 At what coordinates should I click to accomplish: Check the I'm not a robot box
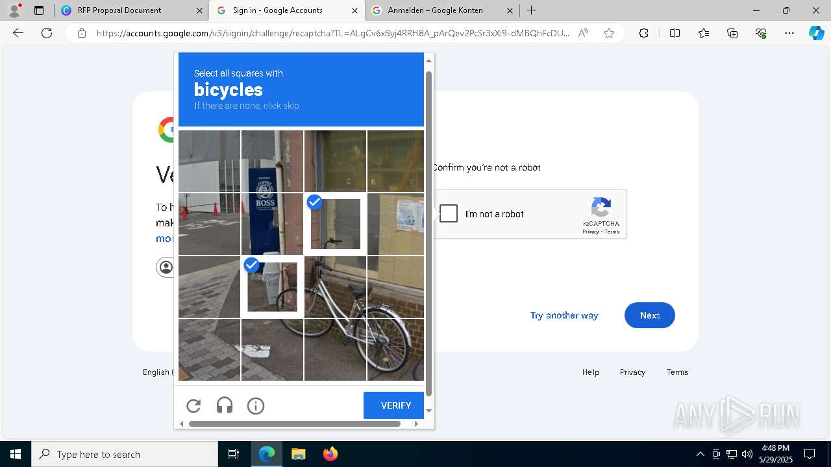point(449,213)
